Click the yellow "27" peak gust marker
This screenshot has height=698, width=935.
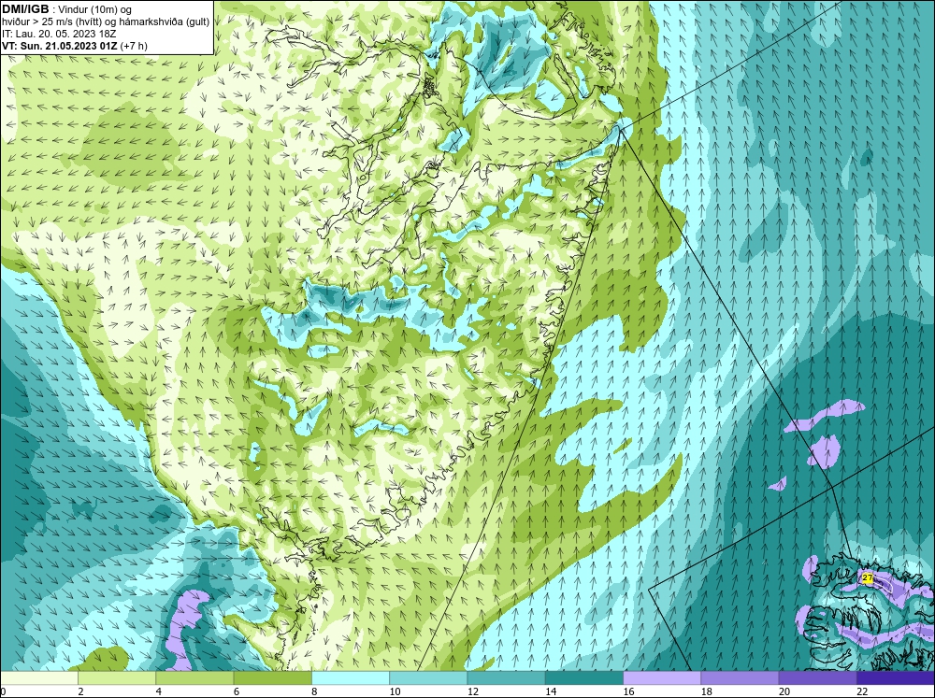coord(868,577)
